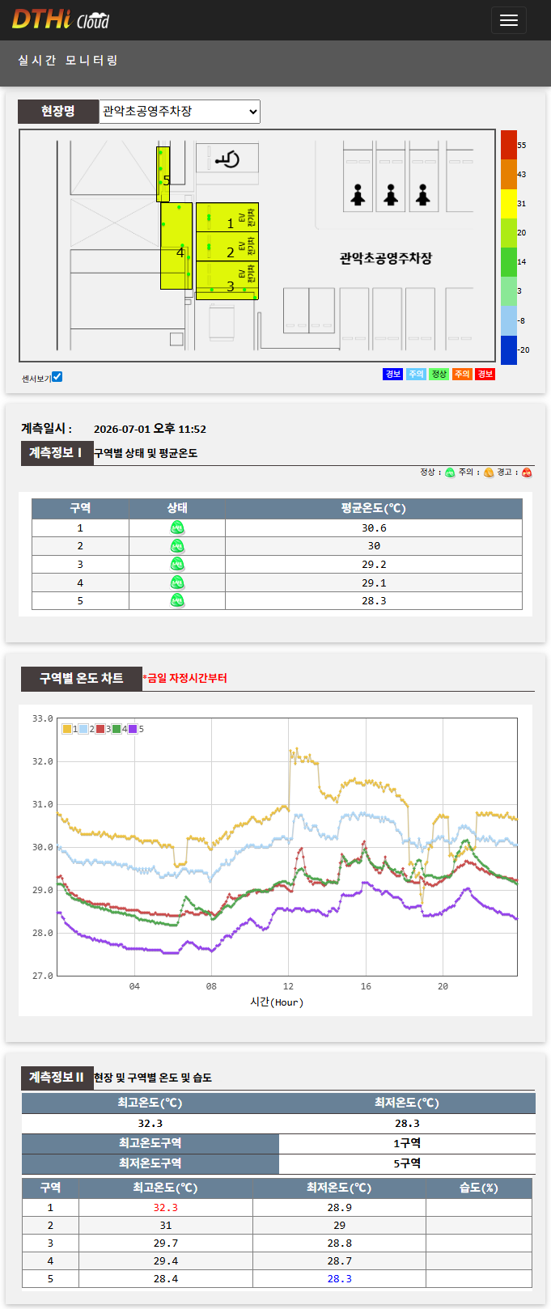Click the blue 경보 legend badge

coord(393,374)
